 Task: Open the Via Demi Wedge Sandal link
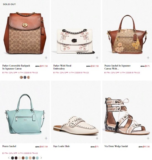(x=116, y=146)
